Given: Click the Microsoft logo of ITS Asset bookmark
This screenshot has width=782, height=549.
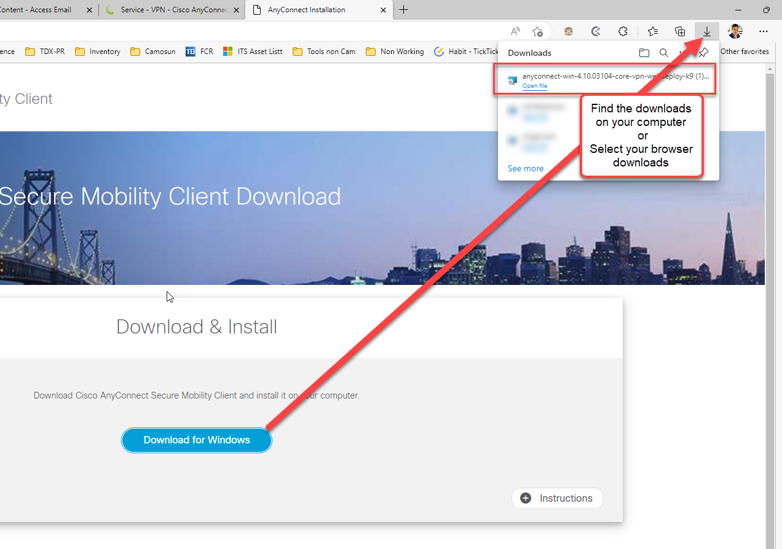Looking at the screenshot, I should click(227, 52).
